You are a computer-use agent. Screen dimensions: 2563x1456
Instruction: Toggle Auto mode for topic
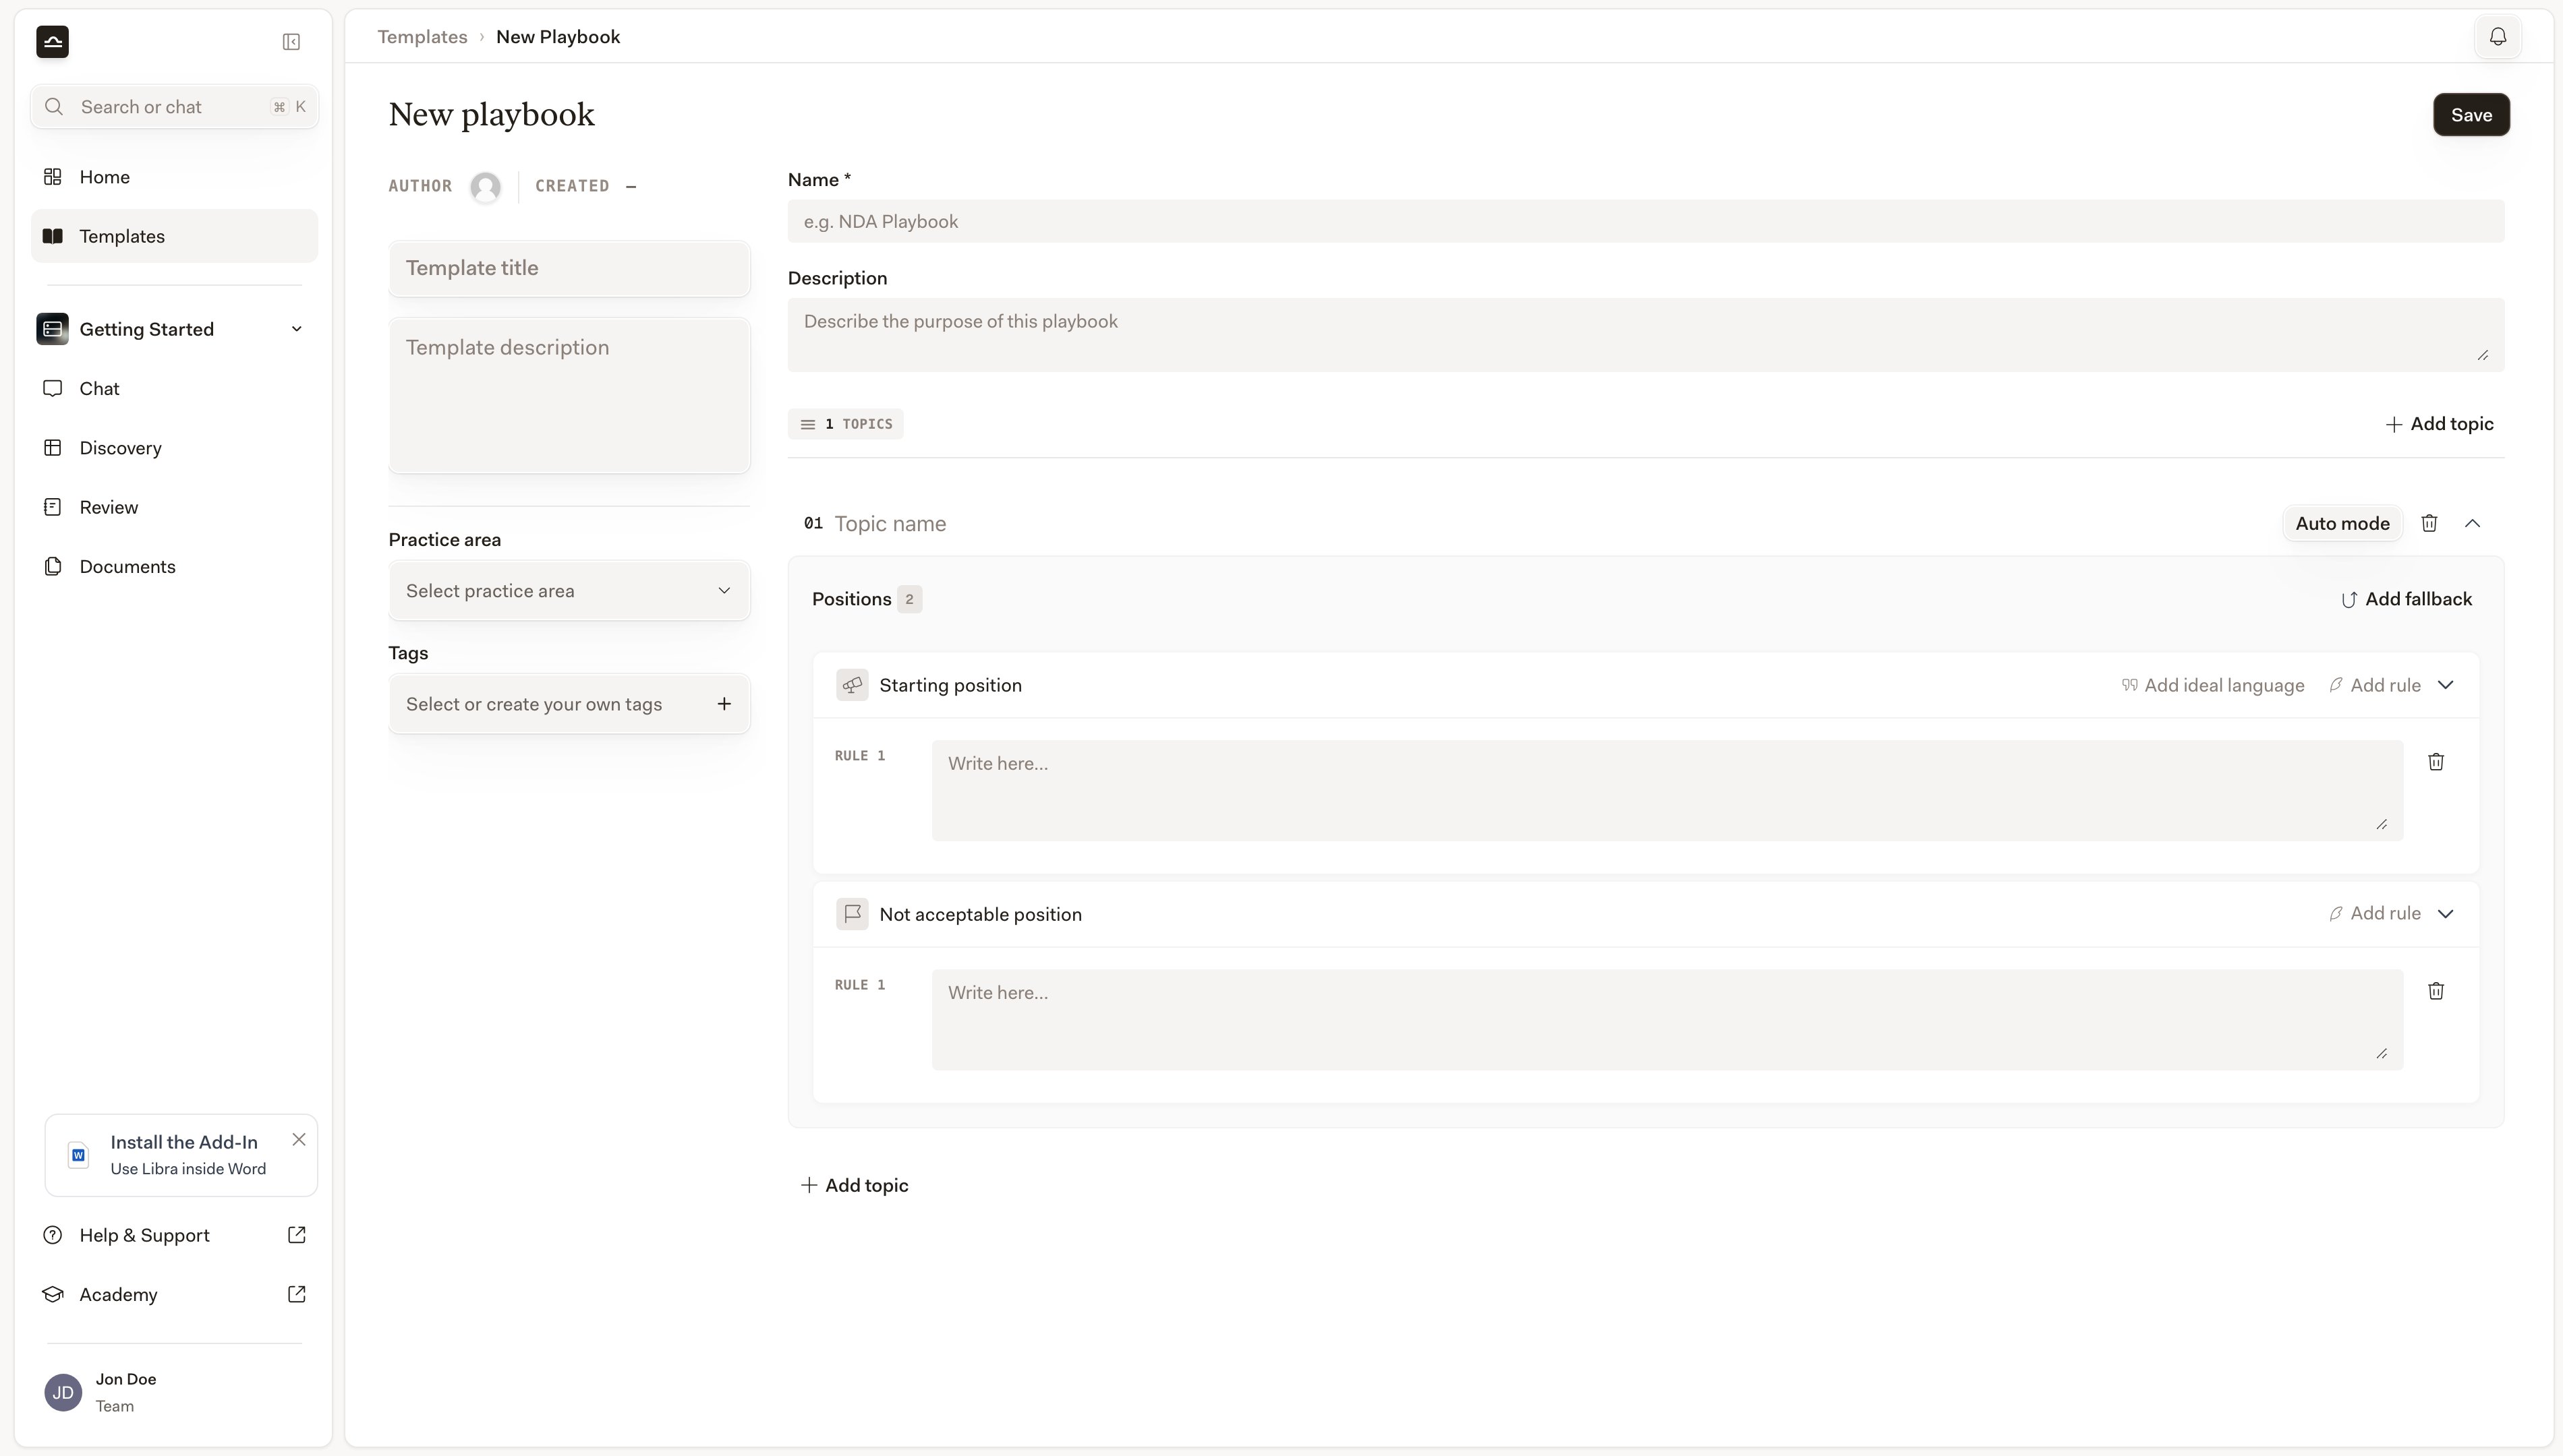tap(2342, 523)
